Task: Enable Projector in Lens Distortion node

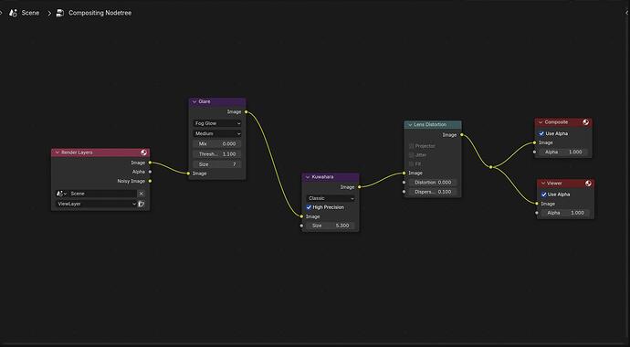Action: [412, 146]
